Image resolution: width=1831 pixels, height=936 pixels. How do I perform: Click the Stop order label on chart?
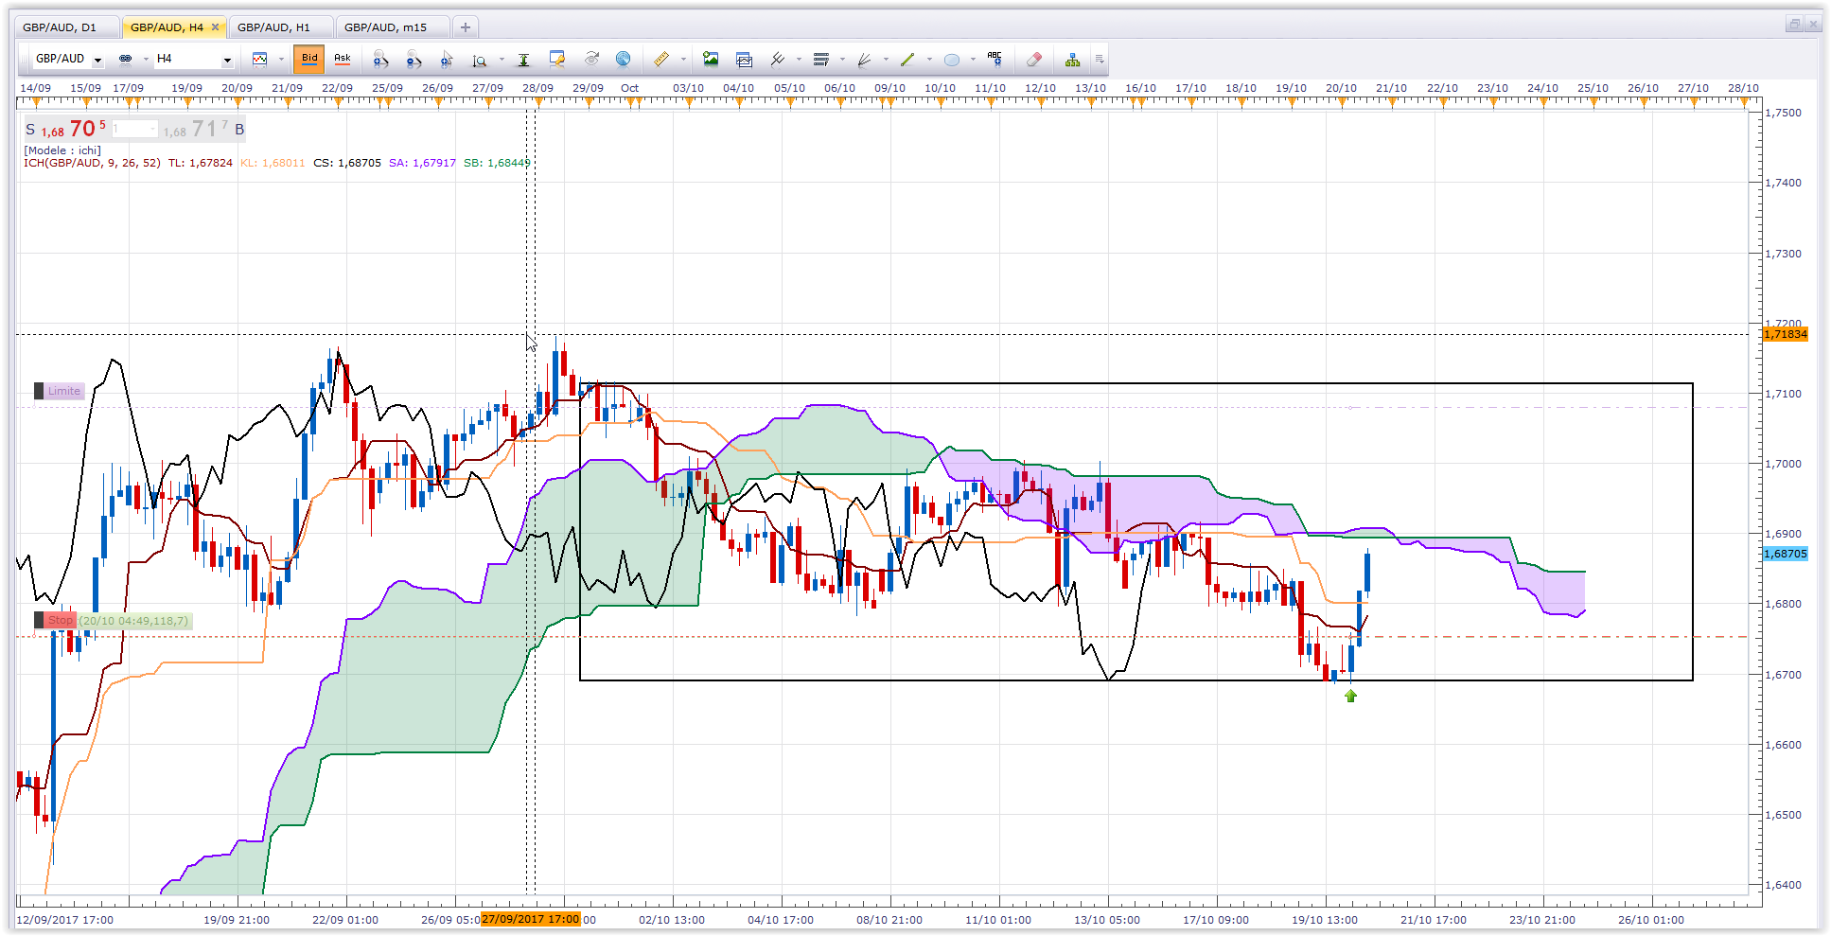pos(61,621)
